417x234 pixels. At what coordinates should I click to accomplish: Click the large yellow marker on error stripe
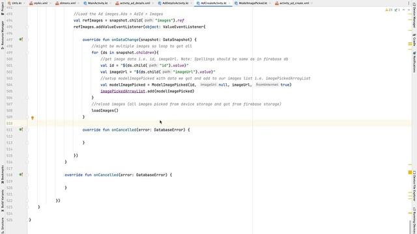410,173
